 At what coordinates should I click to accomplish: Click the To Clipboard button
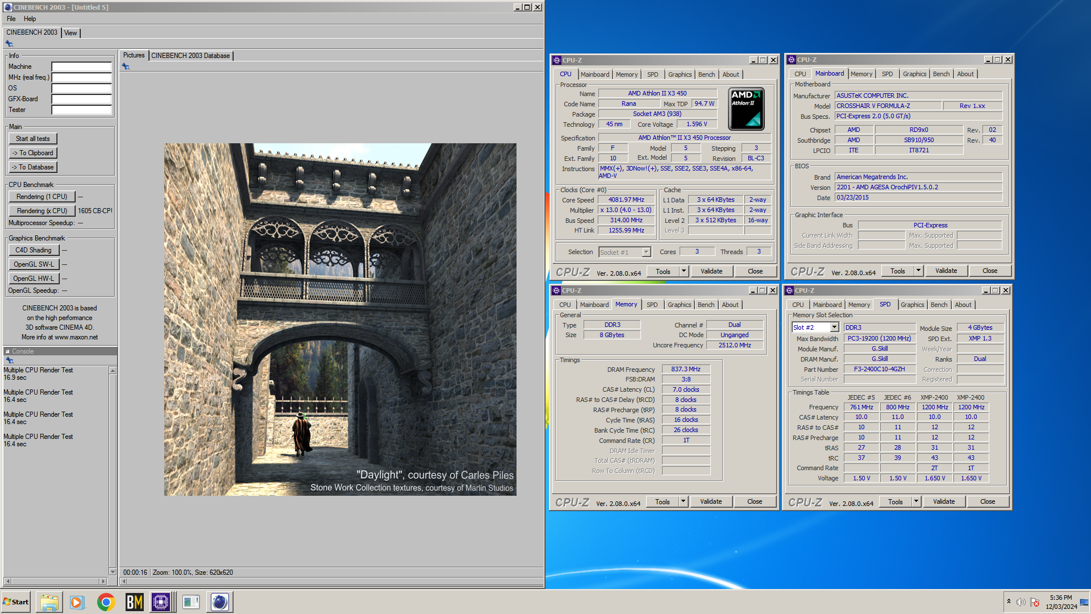tap(33, 153)
